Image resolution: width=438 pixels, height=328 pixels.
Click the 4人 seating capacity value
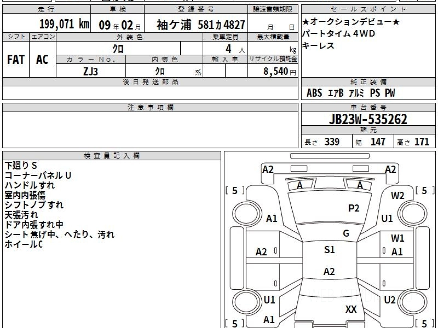tap(235, 48)
